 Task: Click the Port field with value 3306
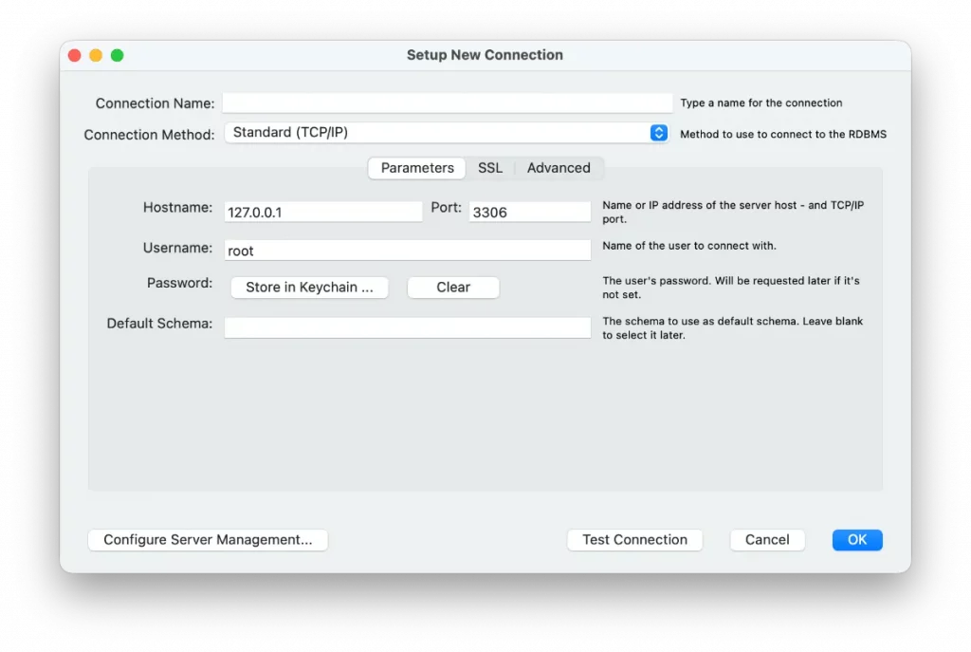pos(528,211)
